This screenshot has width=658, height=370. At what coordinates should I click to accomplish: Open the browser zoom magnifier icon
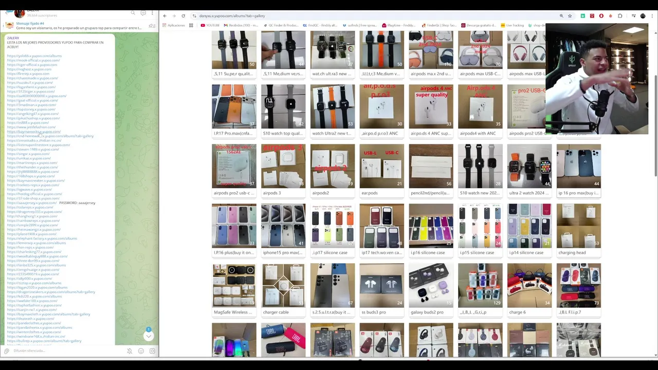(561, 16)
